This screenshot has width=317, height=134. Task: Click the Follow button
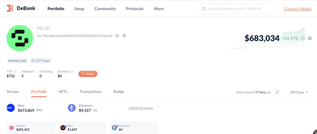coord(88,74)
